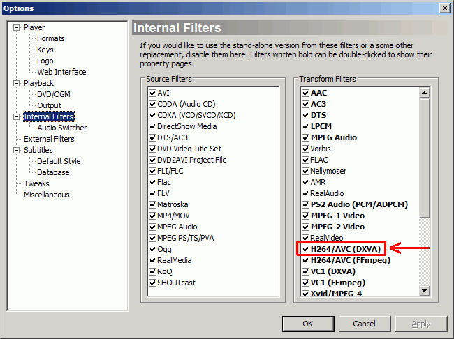
Task: Select the Playback tree item
Action: [38, 83]
